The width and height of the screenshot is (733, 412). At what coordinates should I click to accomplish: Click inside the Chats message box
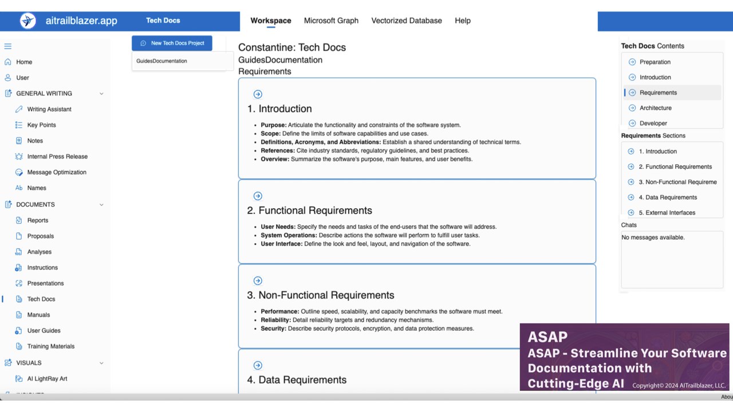tap(672, 259)
